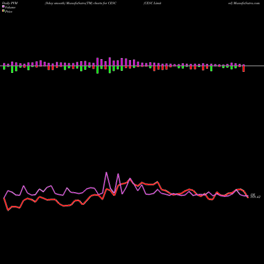Image resolution: width=264 pixels, height=264 pixels.
Task: Click the tallest magenta volume line peak
Action: 106,173
